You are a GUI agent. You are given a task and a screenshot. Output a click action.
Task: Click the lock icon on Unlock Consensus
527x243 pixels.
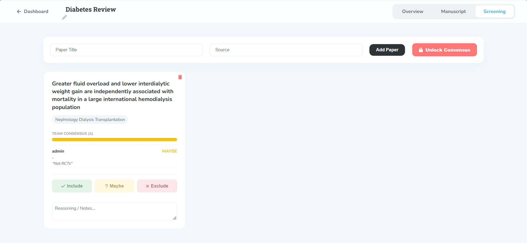tap(421, 50)
